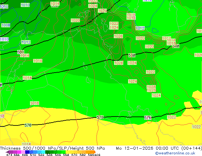This screenshot has height=156, width=202.
Task: Click the orange arrow at legend end
Action: [x=95, y=152]
